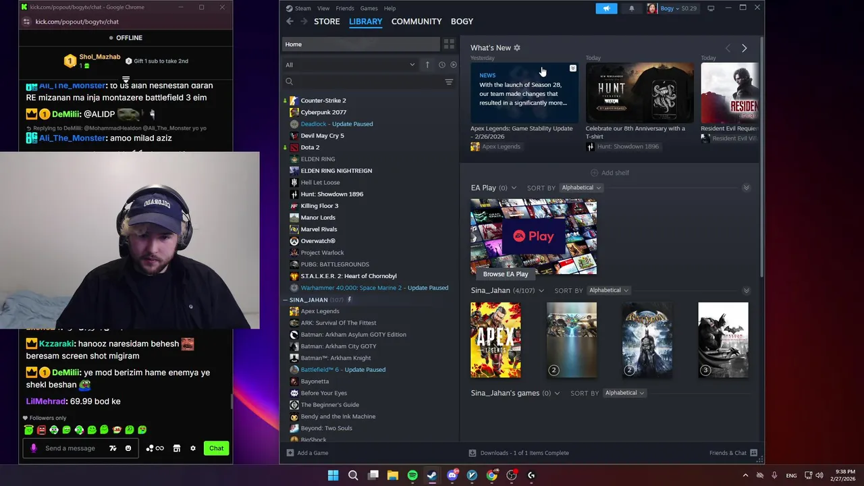Switch to the STORE tab
Image resolution: width=864 pixels, height=486 pixels.
point(327,22)
